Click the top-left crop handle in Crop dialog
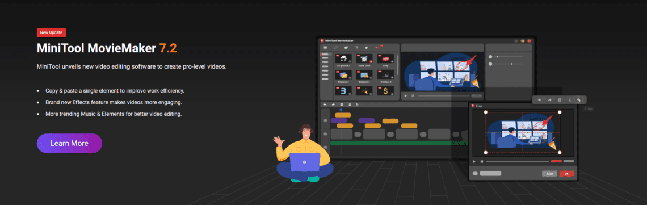The image size is (647, 205). tap(485, 112)
